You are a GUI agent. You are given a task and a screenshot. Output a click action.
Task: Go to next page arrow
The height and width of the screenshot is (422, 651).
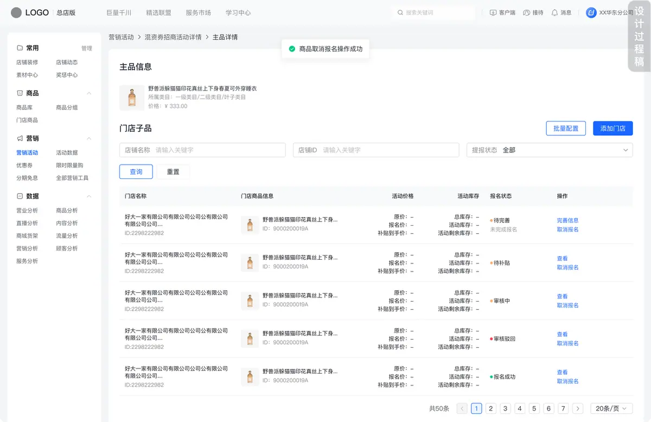pos(578,408)
